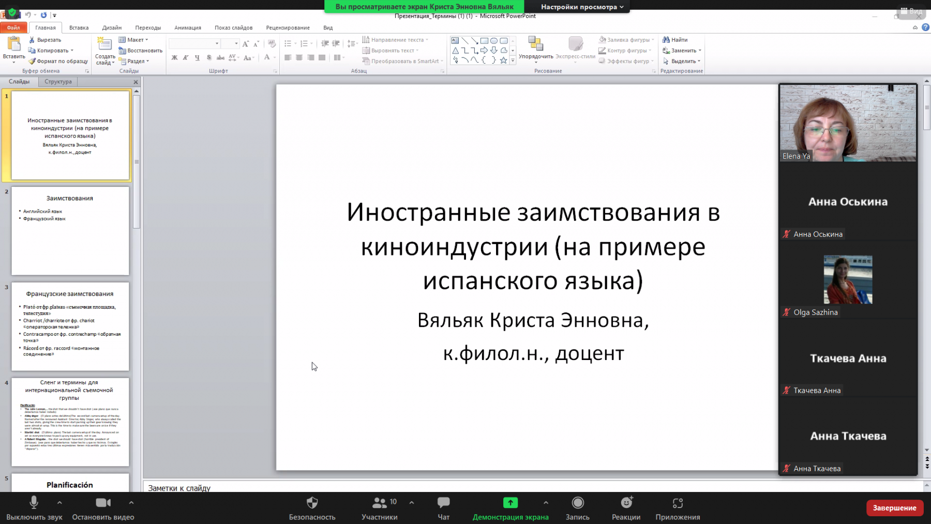Click Демонстрация экрана share button
Screen dimensions: 931x524
[x=510, y=508]
